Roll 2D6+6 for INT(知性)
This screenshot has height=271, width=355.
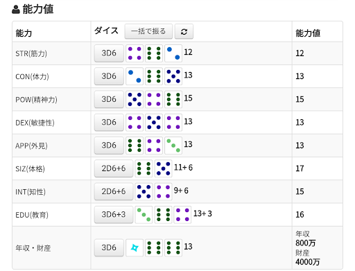pos(114,191)
